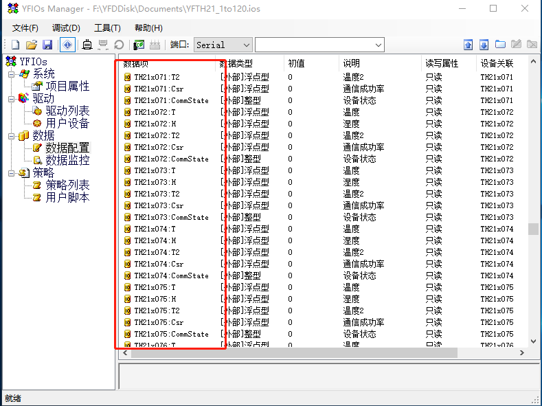Select 用户脚本 in the tree
The image size is (542, 406).
67,197
